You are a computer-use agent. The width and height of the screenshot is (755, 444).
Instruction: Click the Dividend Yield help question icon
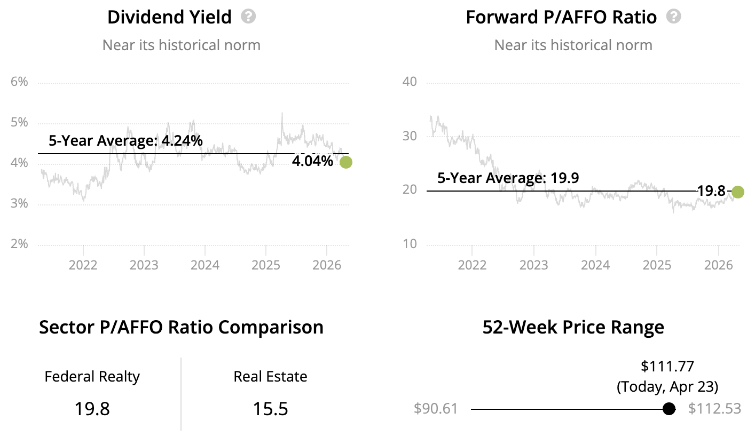[248, 17]
